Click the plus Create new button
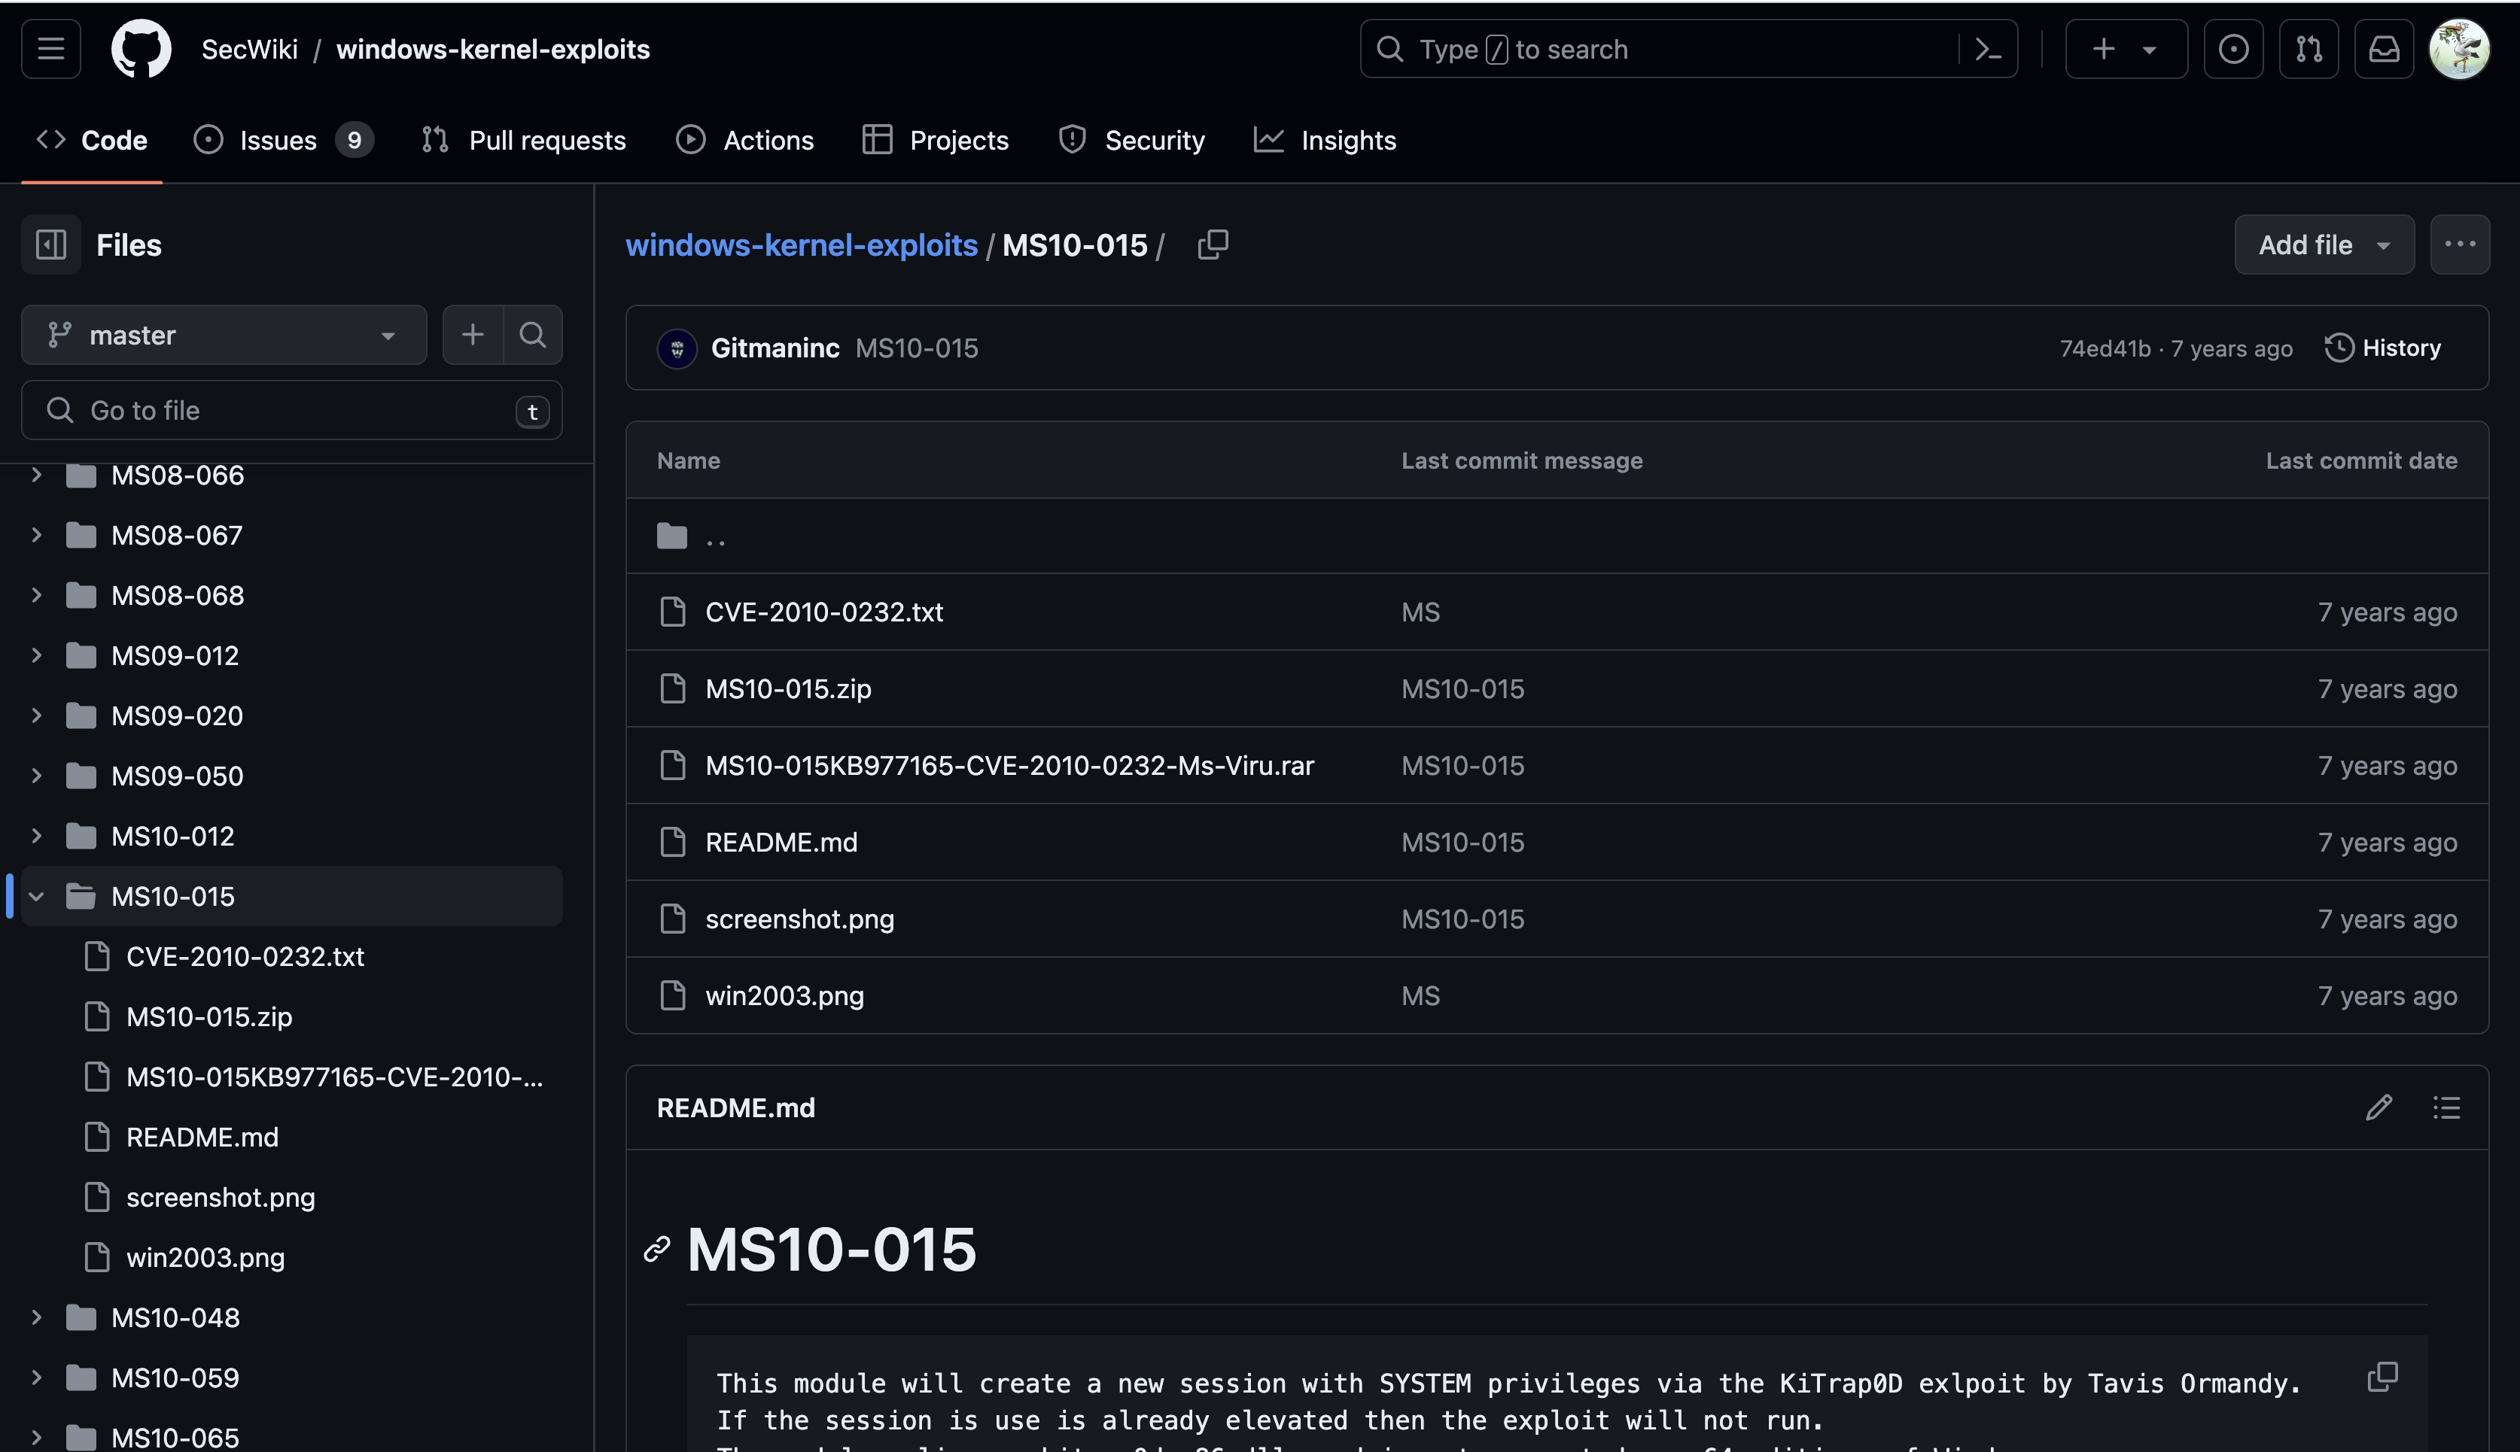The height and width of the screenshot is (1452, 2520). tap(2126, 49)
